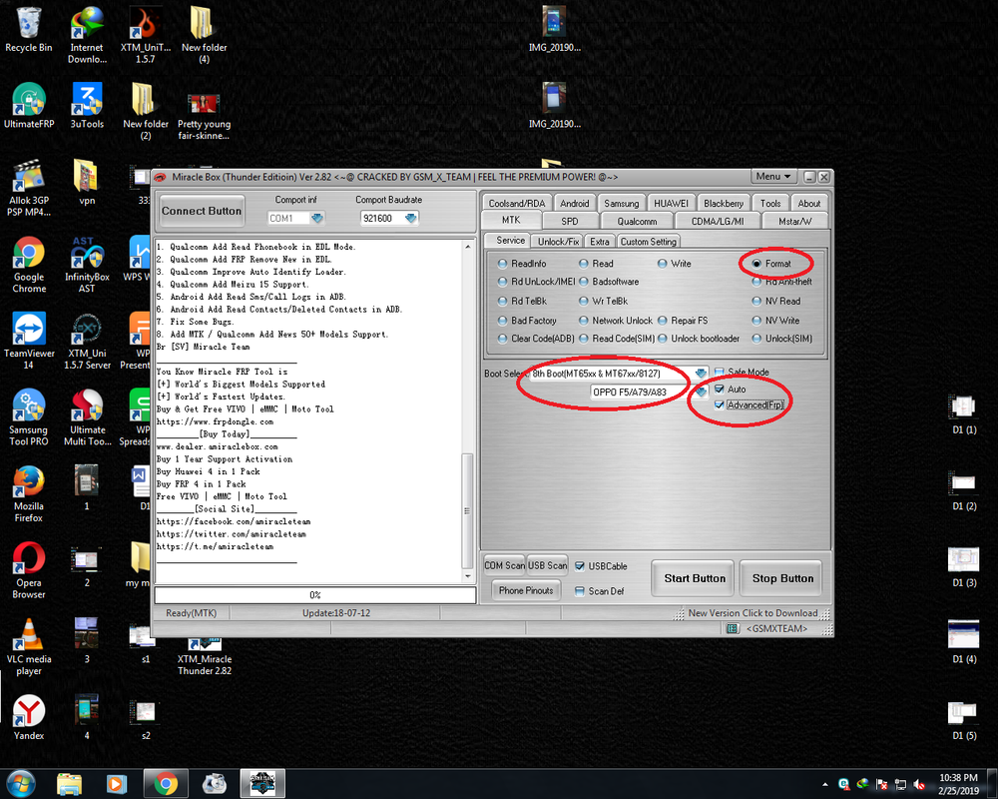This screenshot has height=799, width=998.
Task: Launch UltimateFRP desktop shortcut
Action: point(29,106)
